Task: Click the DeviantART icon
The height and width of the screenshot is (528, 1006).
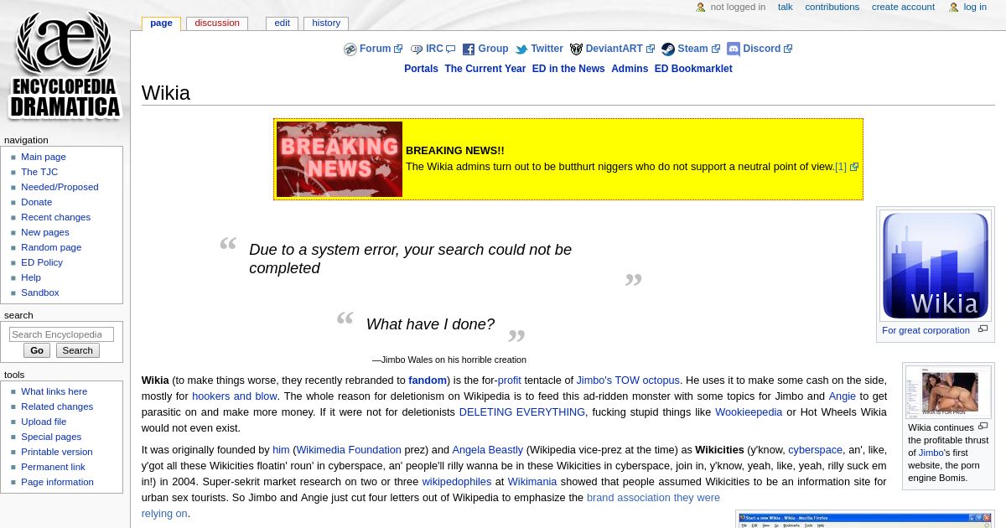Action: point(576,49)
